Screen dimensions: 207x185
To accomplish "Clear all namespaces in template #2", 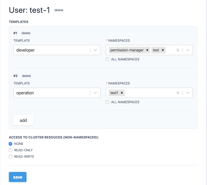I will pyautogui.click(x=178, y=93).
